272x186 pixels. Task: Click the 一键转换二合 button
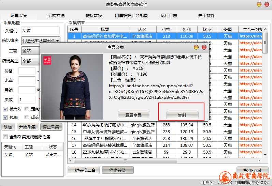(x=83, y=170)
